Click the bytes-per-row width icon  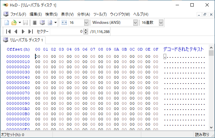pyautogui.click(x=64, y=23)
